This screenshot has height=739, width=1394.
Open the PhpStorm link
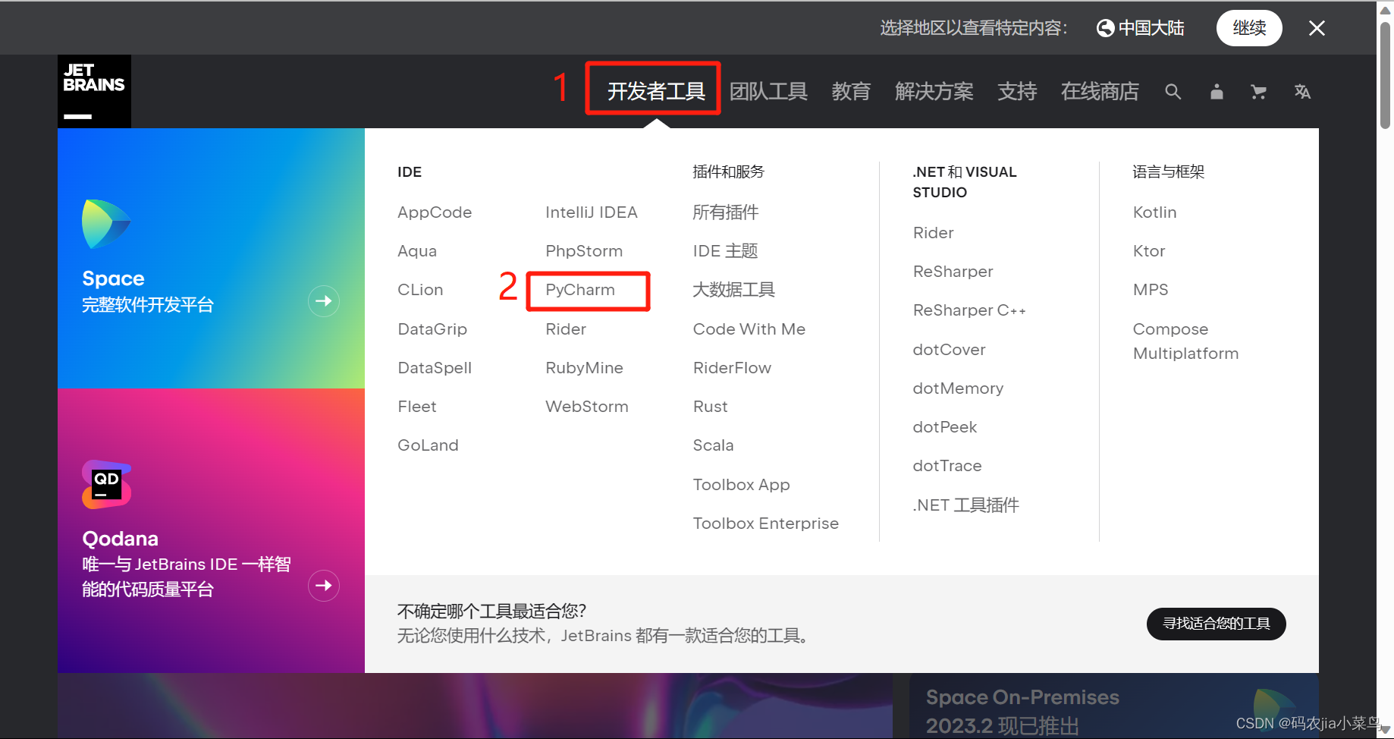point(584,251)
